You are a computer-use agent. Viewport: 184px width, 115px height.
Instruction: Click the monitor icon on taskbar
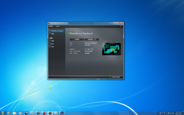tap(26, 113)
